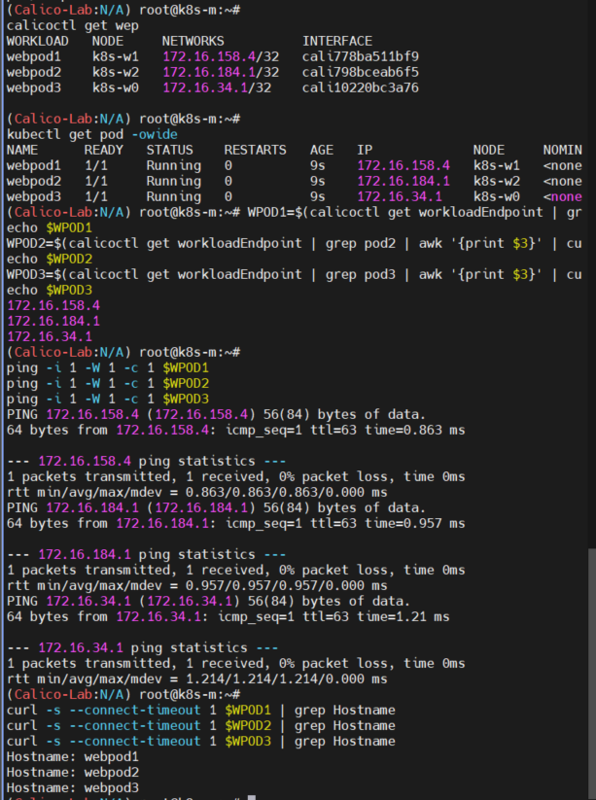Click the INTERFACE column header
This screenshot has height=800, width=596.
[x=337, y=41]
